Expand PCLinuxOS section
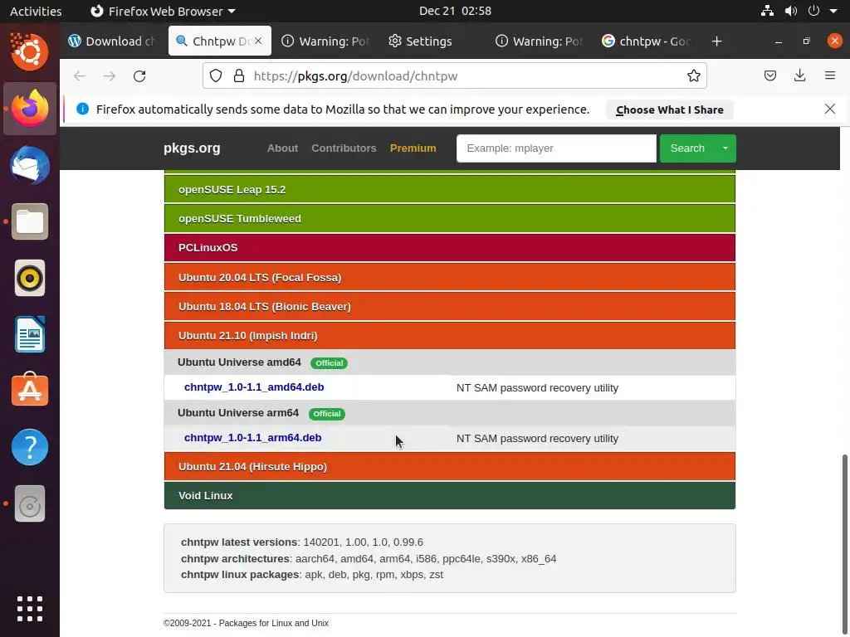The height and width of the screenshot is (637, 850). tap(449, 247)
